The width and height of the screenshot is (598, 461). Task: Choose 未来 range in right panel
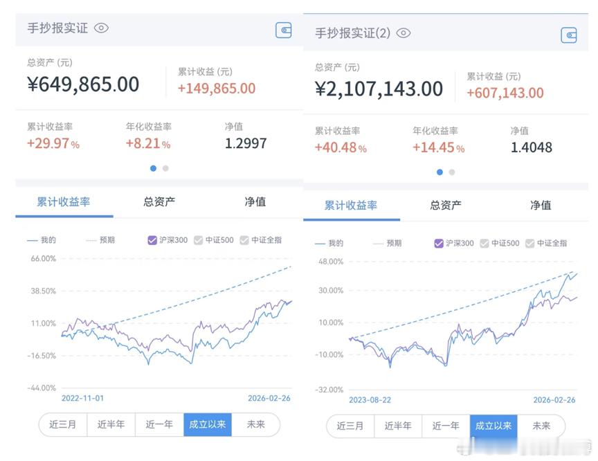541,426
